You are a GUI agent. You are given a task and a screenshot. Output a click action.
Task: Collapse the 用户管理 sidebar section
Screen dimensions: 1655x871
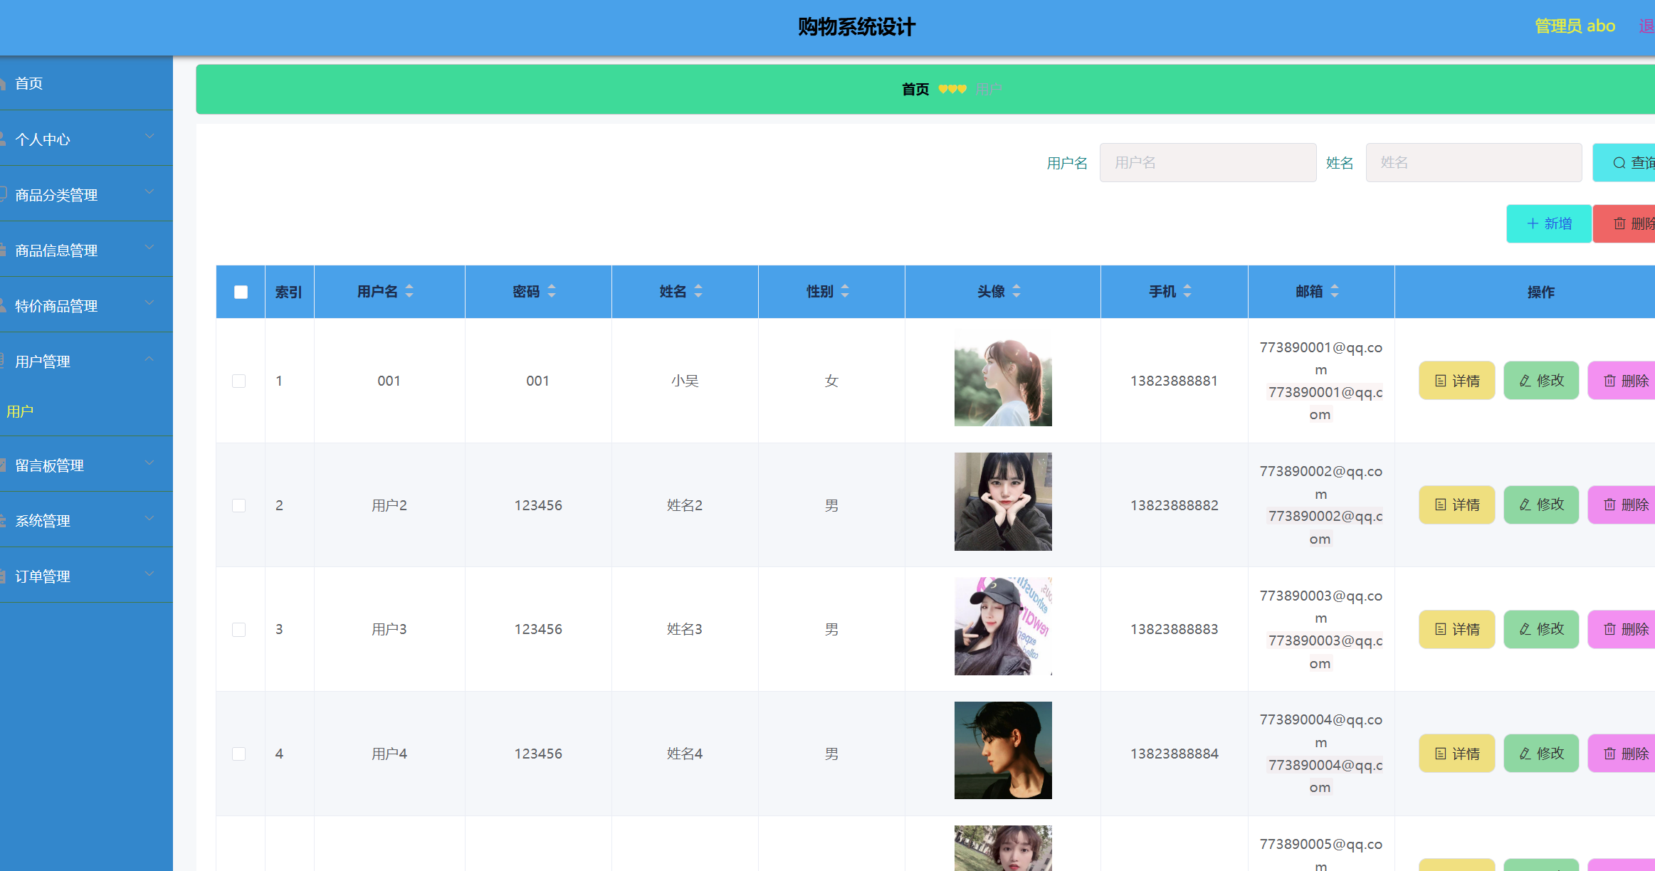point(149,359)
